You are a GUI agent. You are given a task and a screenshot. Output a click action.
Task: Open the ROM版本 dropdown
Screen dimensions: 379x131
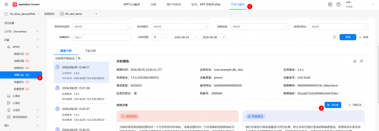tap(181, 27)
